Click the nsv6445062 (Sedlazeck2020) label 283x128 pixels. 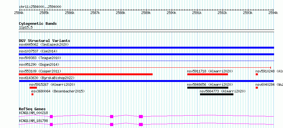(44, 44)
